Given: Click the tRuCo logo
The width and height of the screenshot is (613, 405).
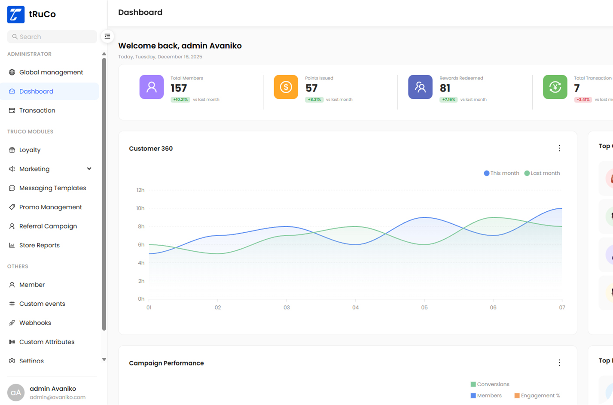Looking at the screenshot, I should (15, 14).
